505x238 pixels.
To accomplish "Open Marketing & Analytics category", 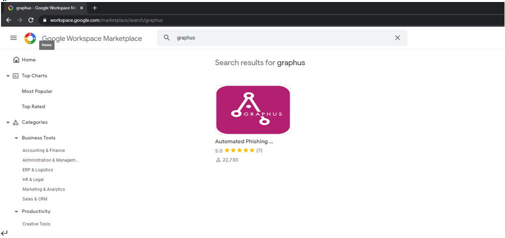I will click(44, 189).
